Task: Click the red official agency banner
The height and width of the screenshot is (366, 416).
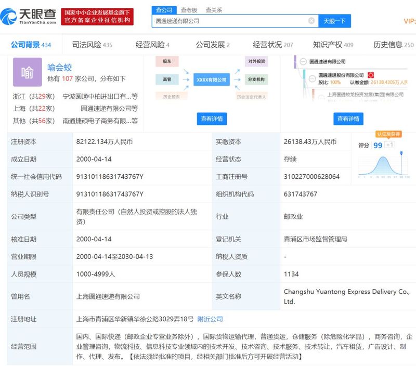Action: click(97, 17)
